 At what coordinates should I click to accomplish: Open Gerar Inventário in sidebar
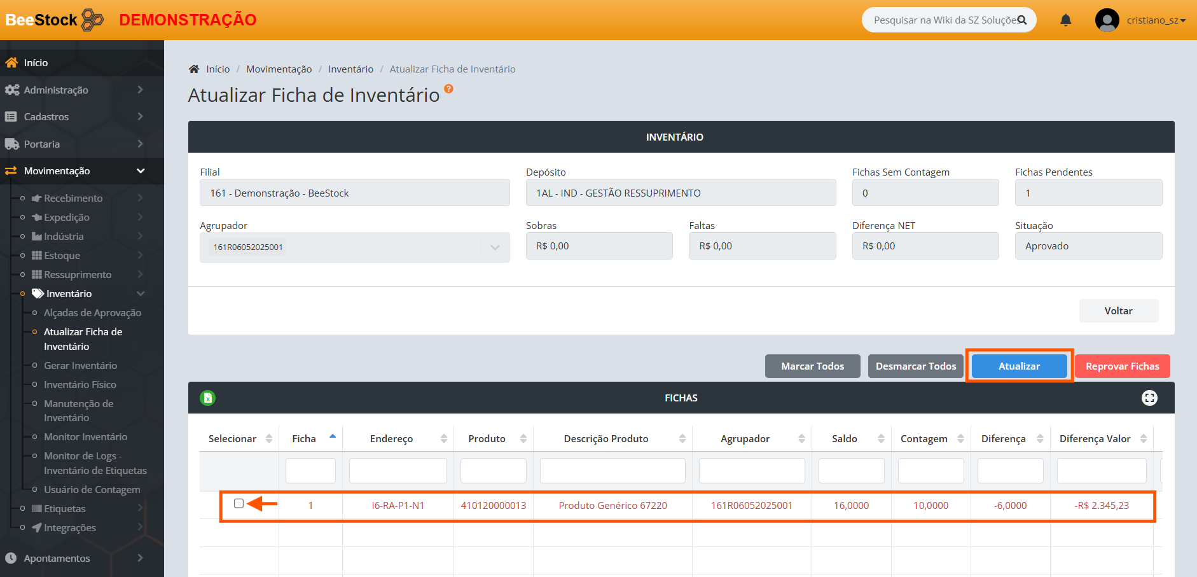(x=80, y=366)
